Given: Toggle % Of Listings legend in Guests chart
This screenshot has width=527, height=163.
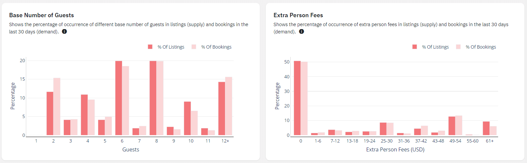Looking at the screenshot, I should click(166, 47).
